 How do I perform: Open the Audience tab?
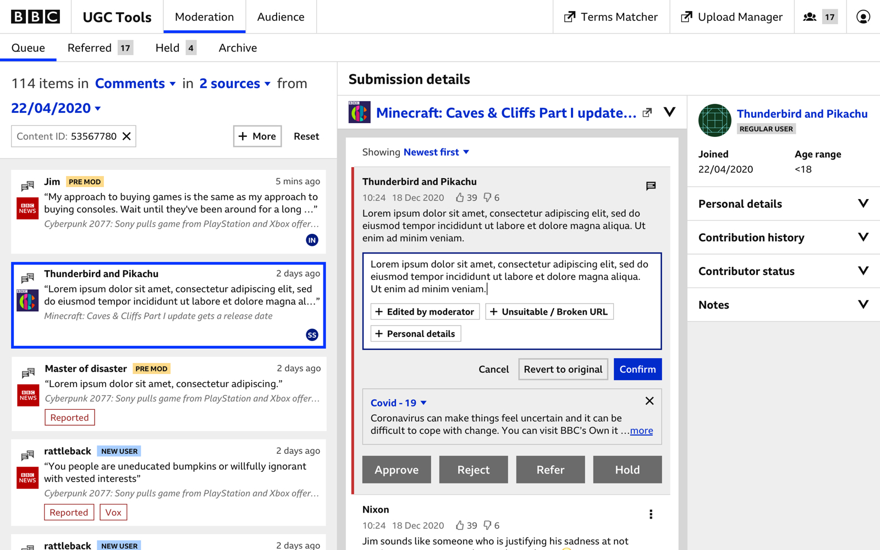[x=280, y=17]
